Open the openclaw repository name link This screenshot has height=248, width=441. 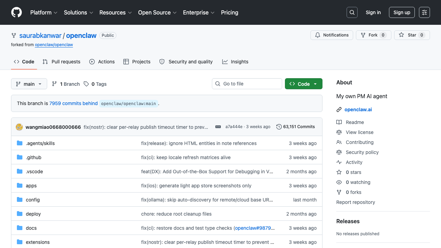tap(81, 35)
